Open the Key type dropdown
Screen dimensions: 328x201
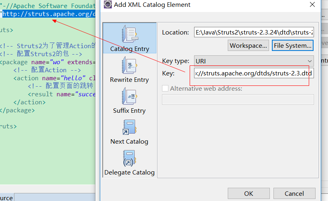click(x=254, y=61)
